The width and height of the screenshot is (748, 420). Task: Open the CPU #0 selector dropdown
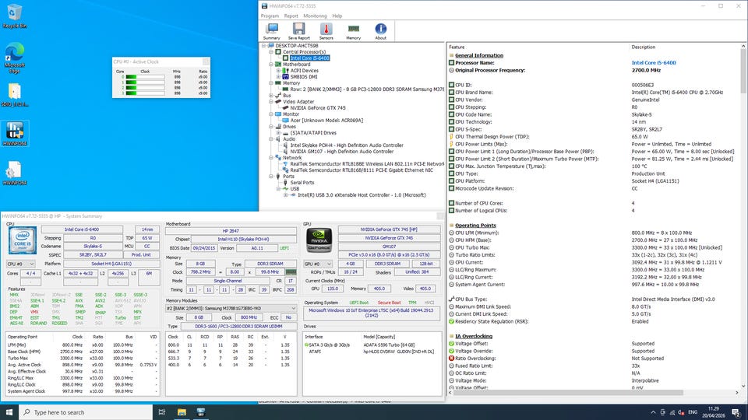21,264
